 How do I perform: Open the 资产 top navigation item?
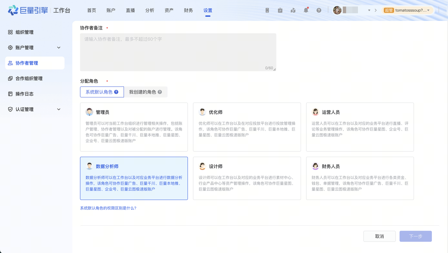[169, 10]
